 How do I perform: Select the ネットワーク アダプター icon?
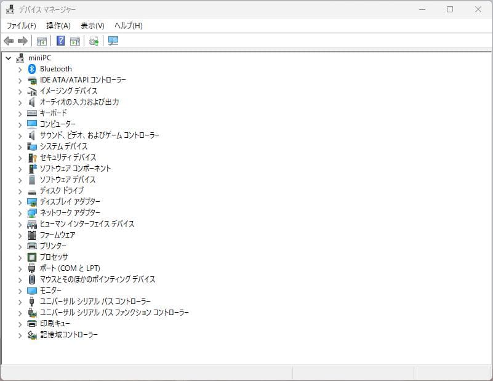pos(31,213)
